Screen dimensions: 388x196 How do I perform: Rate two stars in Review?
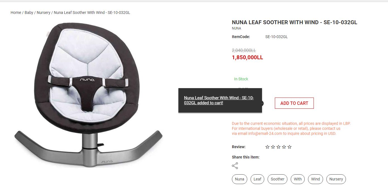coord(273,147)
